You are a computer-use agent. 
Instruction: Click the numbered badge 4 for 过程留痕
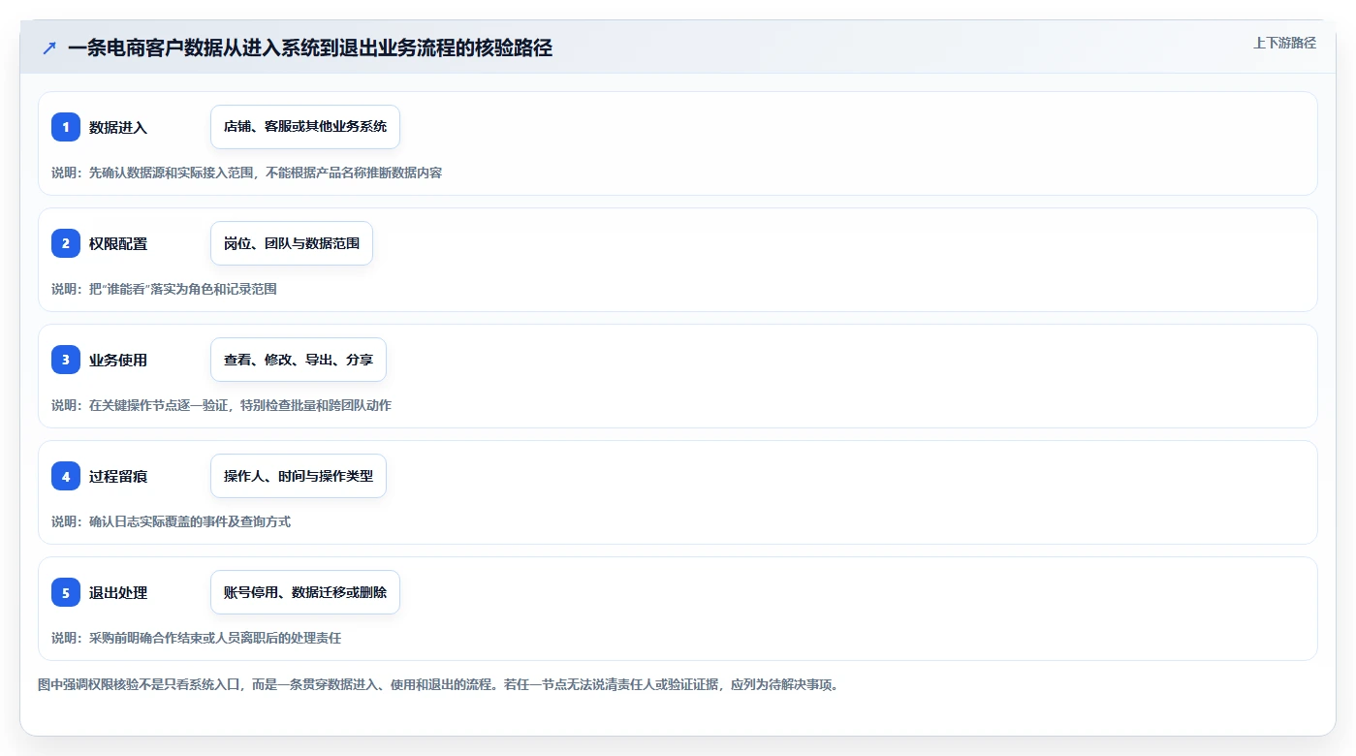pos(66,476)
